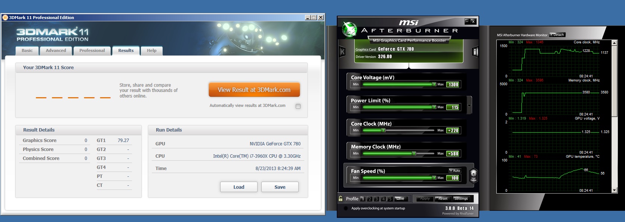
Task: Click the Combined Score row label
Action: click(x=41, y=158)
